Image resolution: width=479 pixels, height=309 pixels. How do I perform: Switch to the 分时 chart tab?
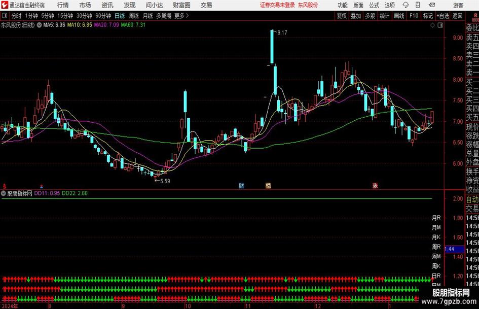tap(17, 16)
